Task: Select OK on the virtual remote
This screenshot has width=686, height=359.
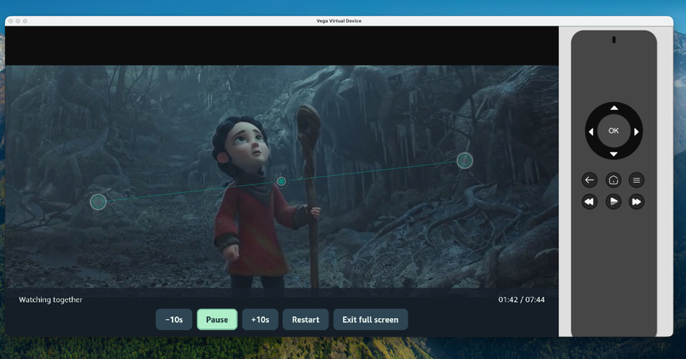Action: [614, 131]
